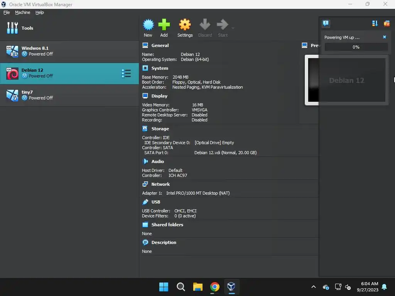Click the notification sort order icon
The height and width of the screenshot is (296, 395).
pyautogui.click(x=375, y=24)
